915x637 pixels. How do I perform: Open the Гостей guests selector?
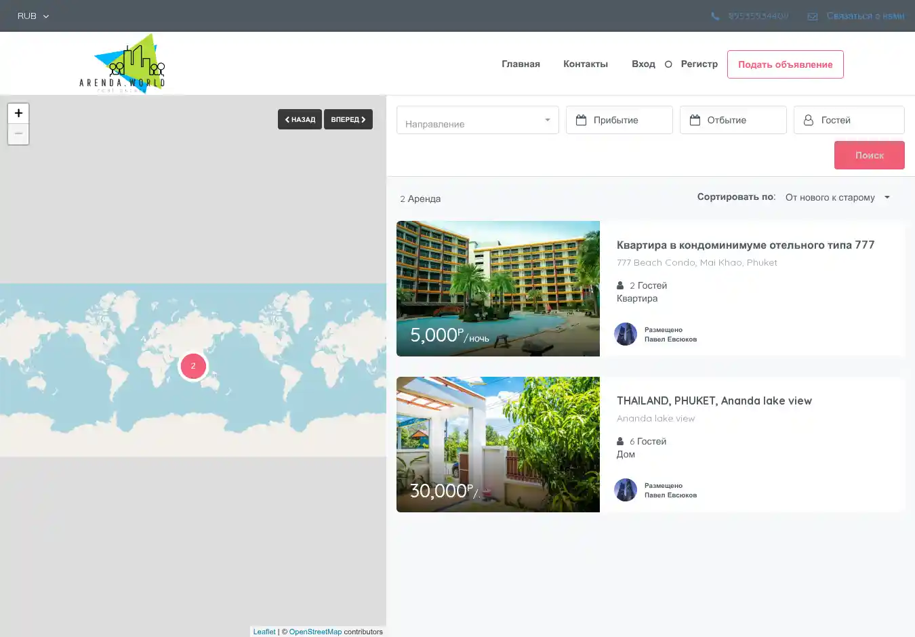click(x=849, y=120)
